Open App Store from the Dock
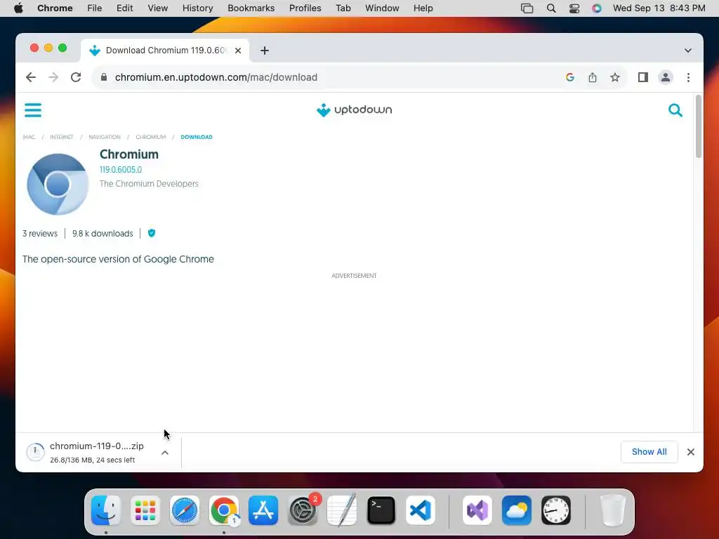719x539 pixels. click(x=263, y=511)
